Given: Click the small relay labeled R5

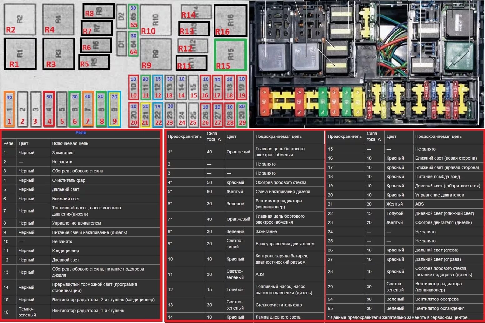Looking at the screenshot, I should point(94,62).
